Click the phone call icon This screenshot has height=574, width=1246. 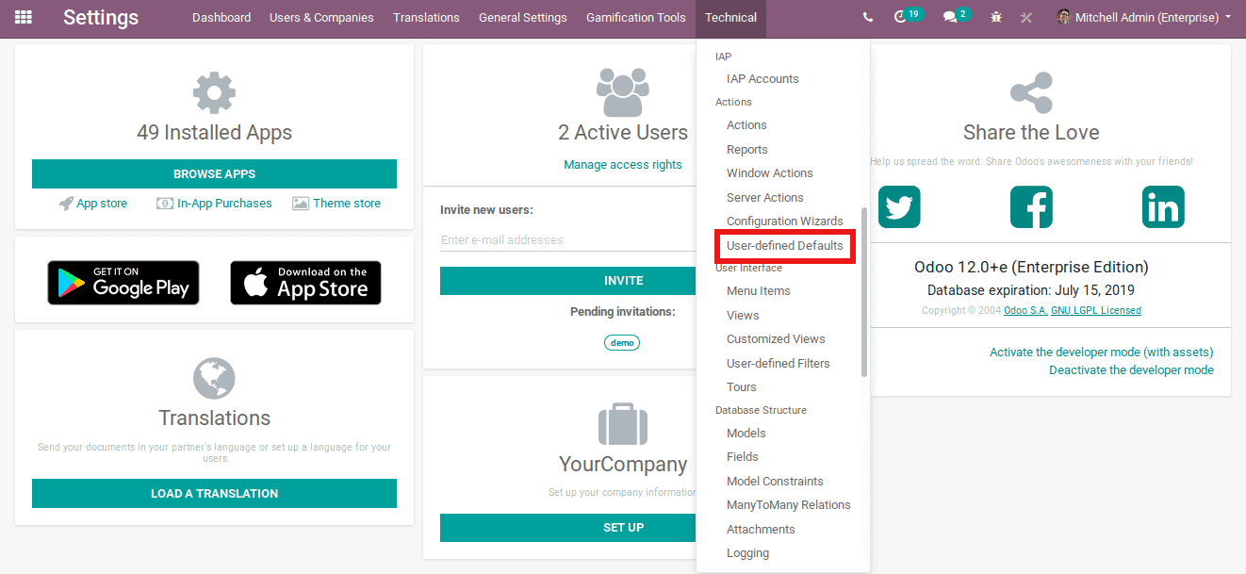click(x=868, y=17)
